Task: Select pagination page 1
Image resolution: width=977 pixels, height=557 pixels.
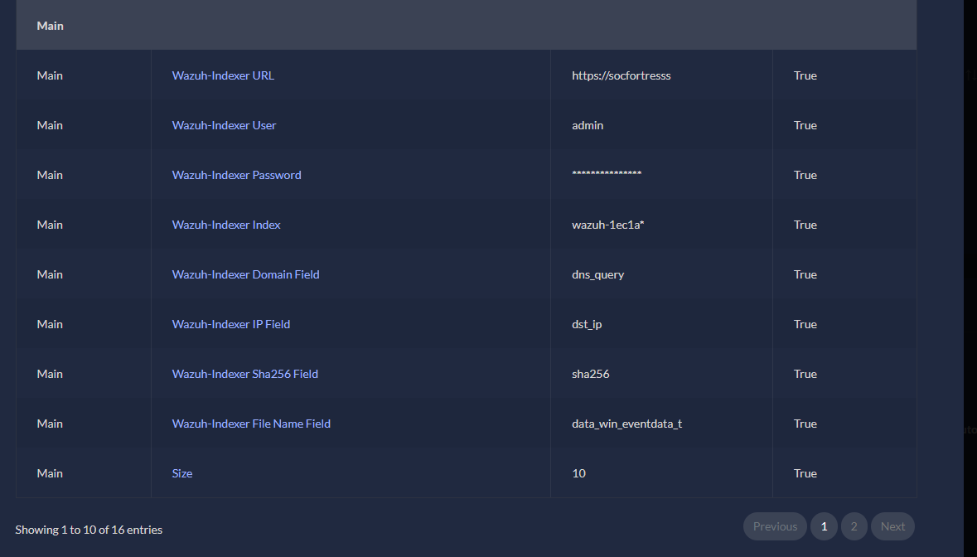Action: coord(824,526)
